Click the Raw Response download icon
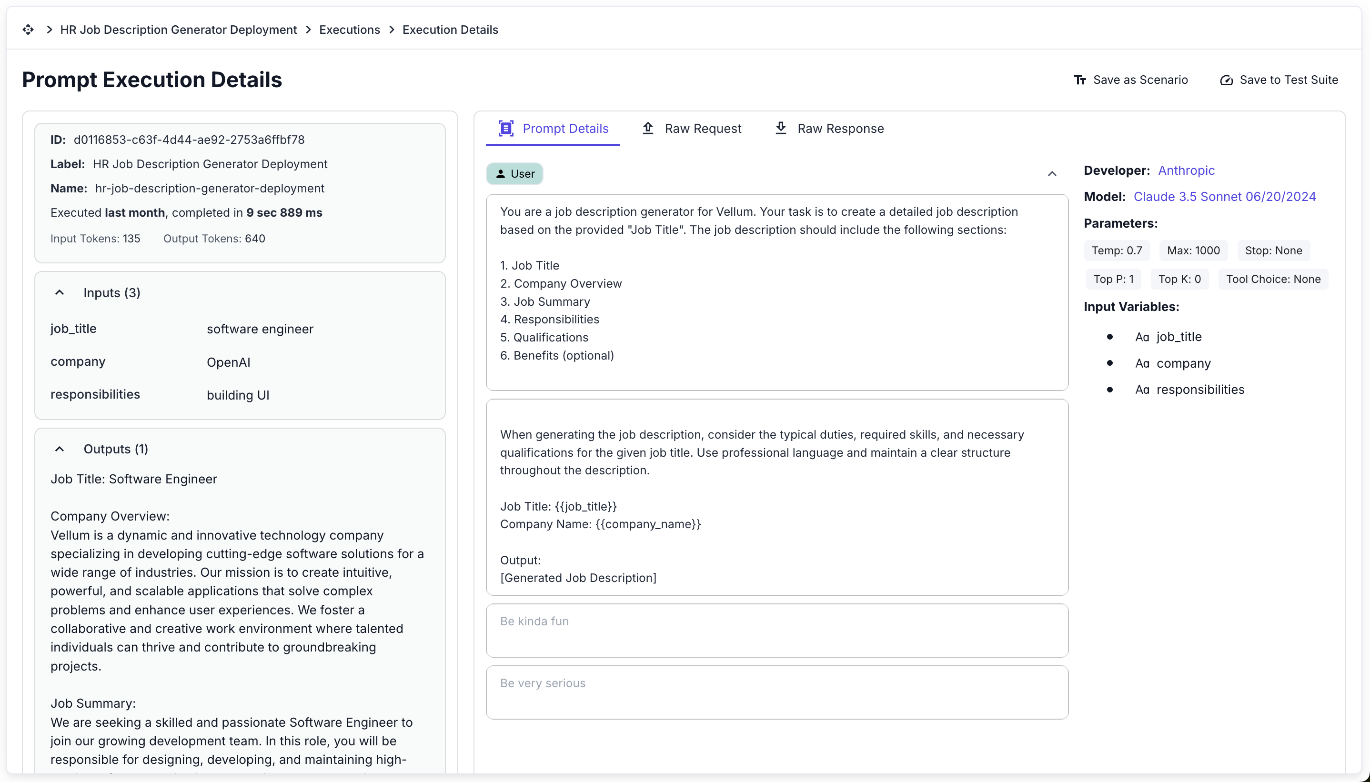1370x782 pixels. (781, 129)
